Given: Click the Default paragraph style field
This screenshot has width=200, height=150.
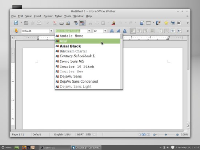Looking at the screenshot, I should [35, 31].
